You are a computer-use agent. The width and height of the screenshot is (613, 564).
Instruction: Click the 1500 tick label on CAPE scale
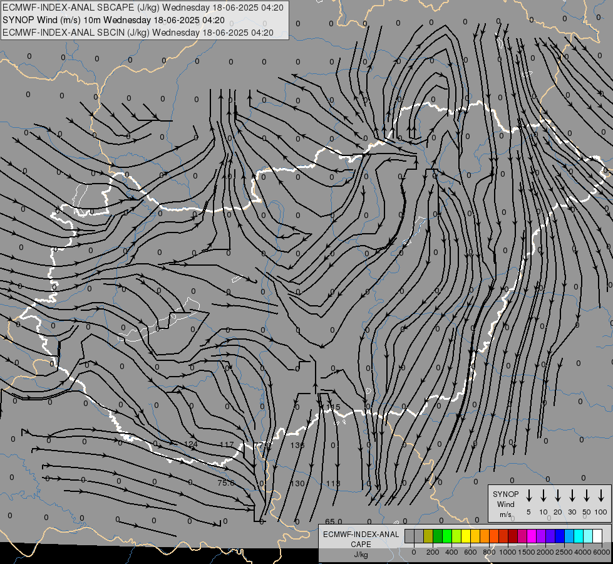[x=526, y=552]
